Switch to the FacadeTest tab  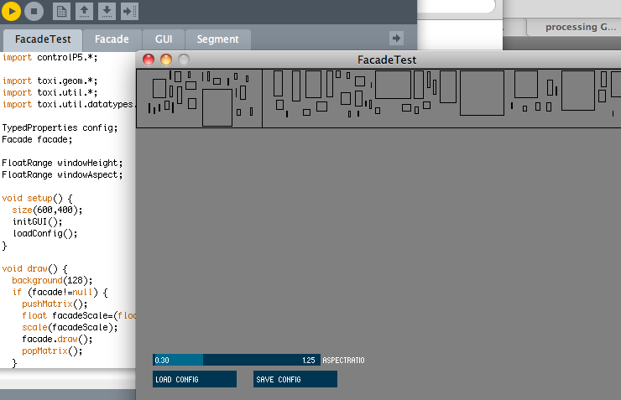coord(43,39)
